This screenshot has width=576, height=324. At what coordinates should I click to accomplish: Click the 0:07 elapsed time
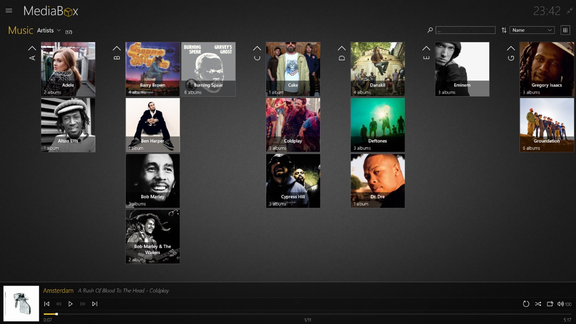tap(48, 320)
